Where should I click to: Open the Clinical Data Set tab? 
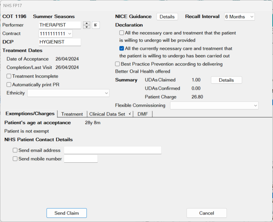(x=110, y=114)
